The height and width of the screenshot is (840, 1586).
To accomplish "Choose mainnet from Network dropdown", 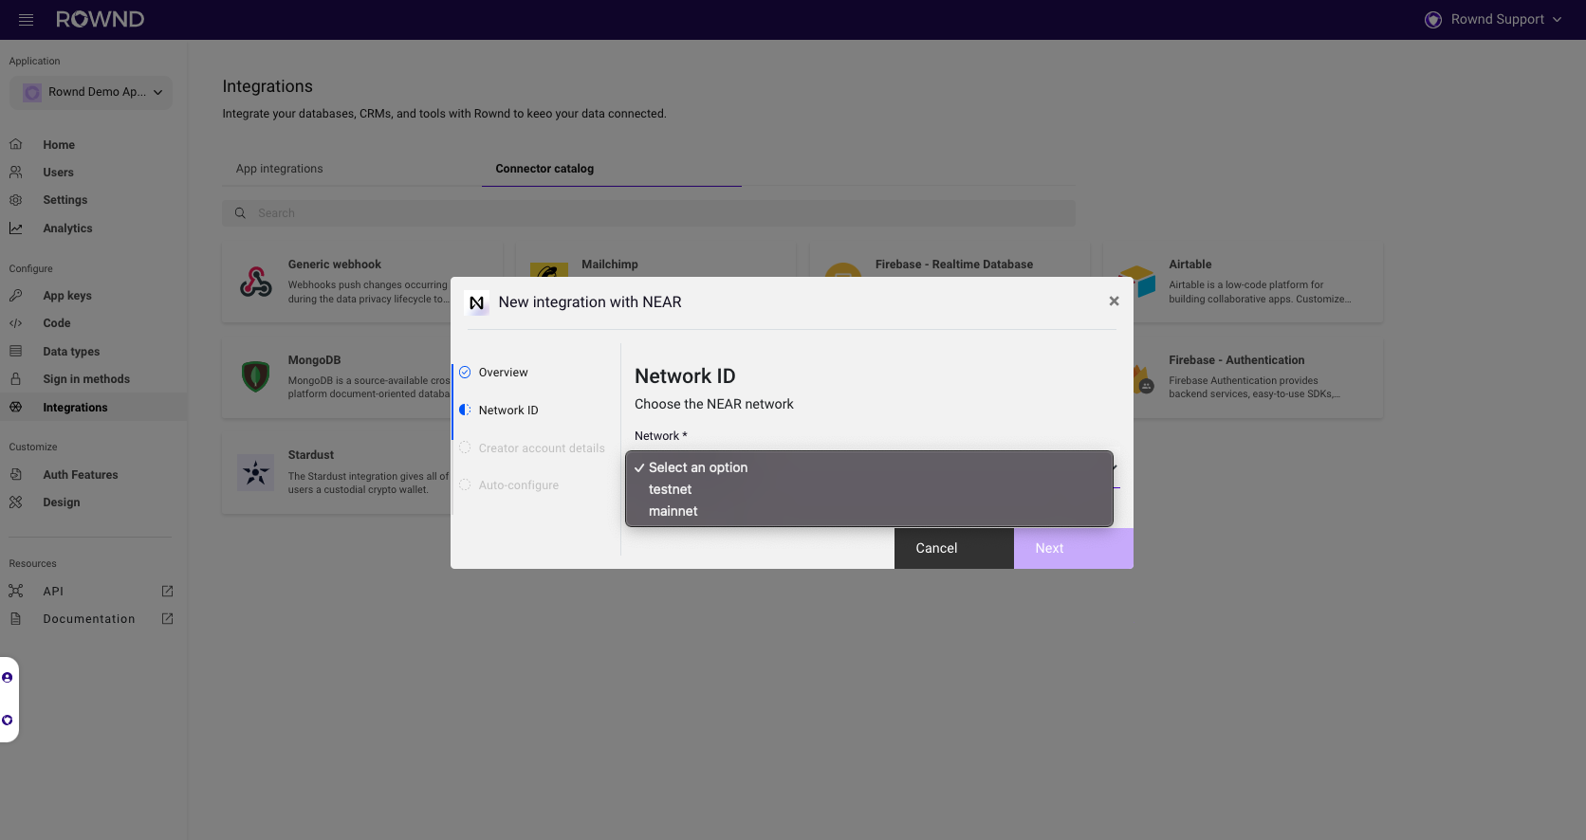I will (869, 511).
